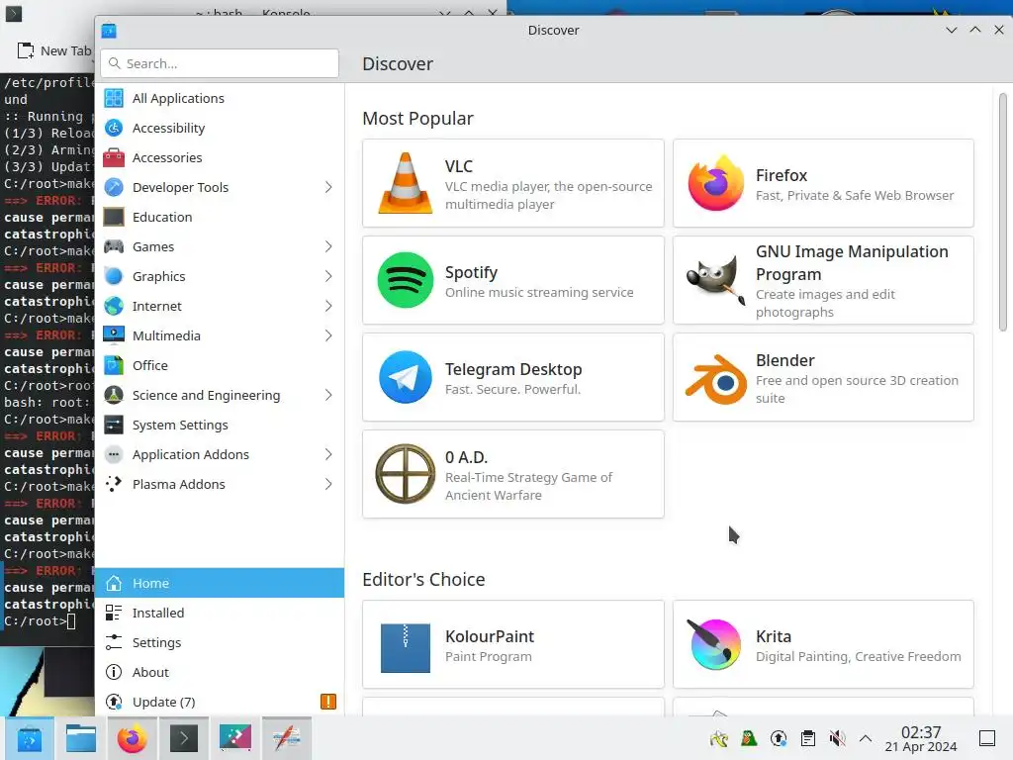1013x760 pixels.
Task: Open KolourPaint icon in Editor's Choice
Action: click(405, 647)
